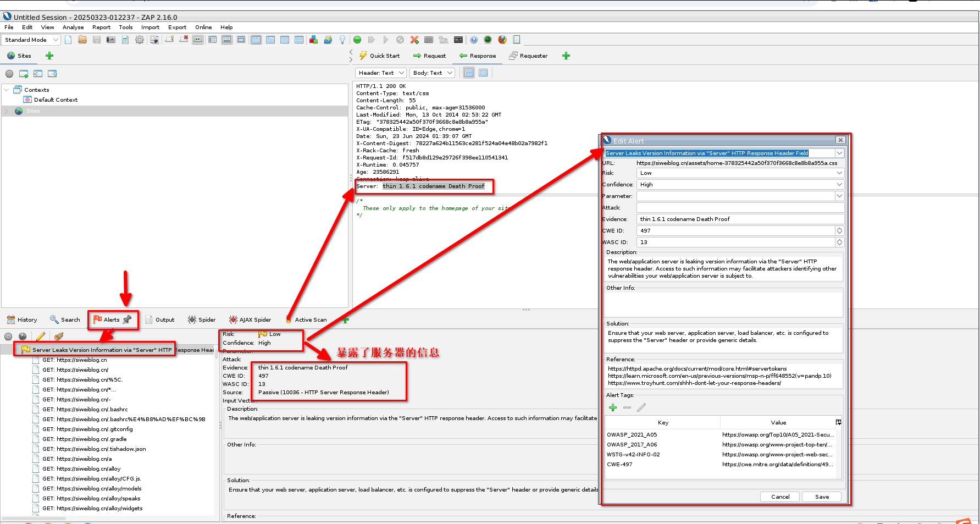Click the Evidence input field in Edit Alert
The height and width of the screenshot is (524, 980).
click(x=740, y=219)
